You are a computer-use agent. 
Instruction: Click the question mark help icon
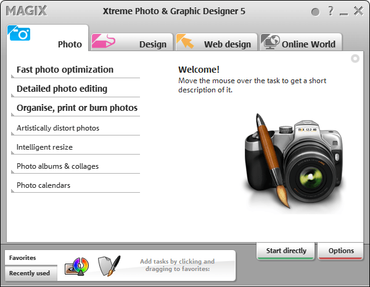[331, 11]
